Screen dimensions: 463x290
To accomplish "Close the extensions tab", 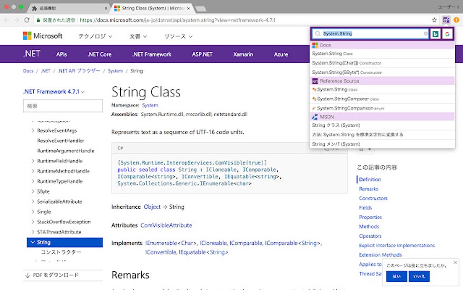I will 106,8.
